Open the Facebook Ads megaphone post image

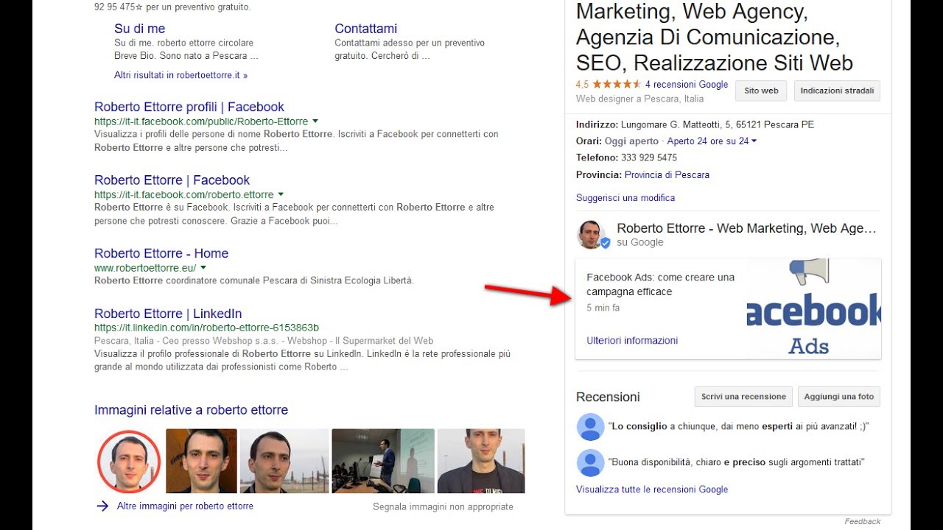pyautogui.click(x=813, y=309)
